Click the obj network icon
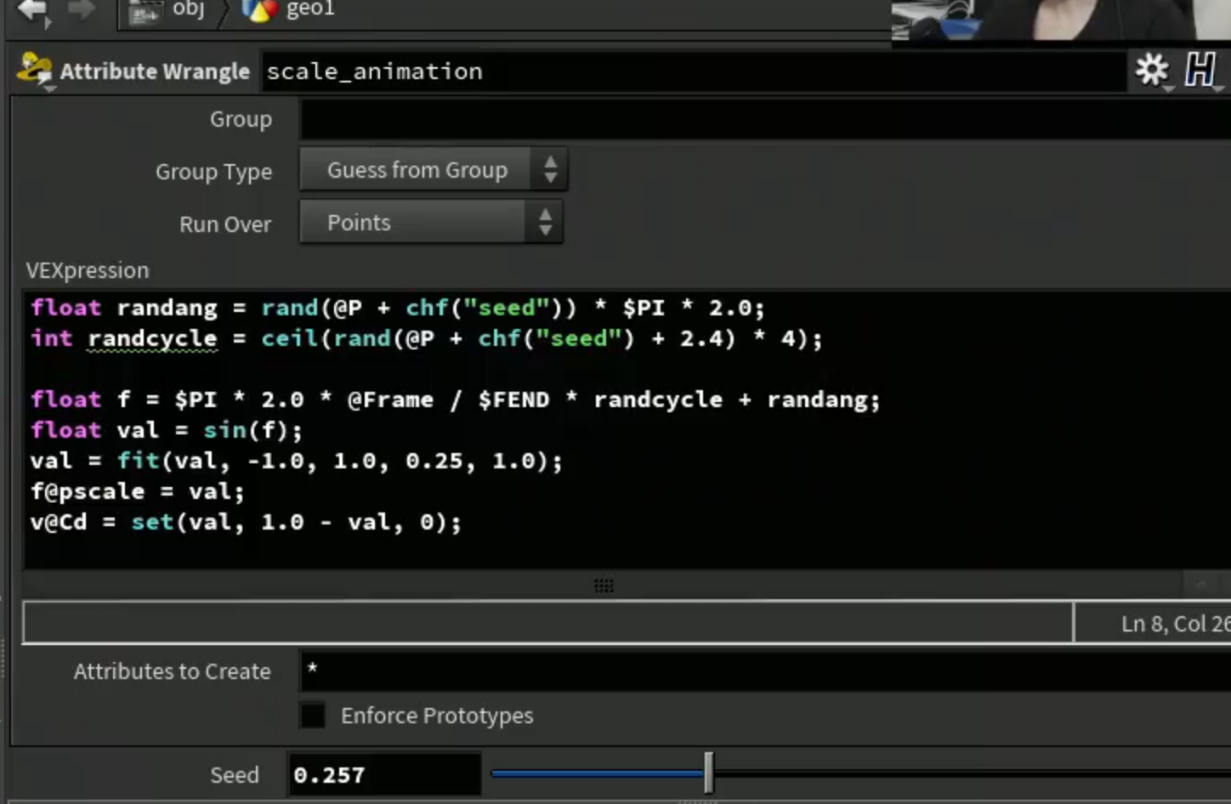The width and height of the screenshot is (1231, 804). pos(145,12)
